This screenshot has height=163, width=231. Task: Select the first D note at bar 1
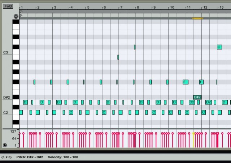[x=25, y=102]
